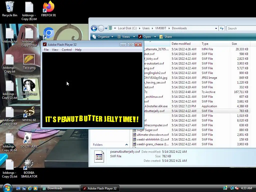Launch the IDA PRO 6.8 shortcut
The height and width of the screenshot is (192, 256).
pyautogui.click(x=29, y=88)
